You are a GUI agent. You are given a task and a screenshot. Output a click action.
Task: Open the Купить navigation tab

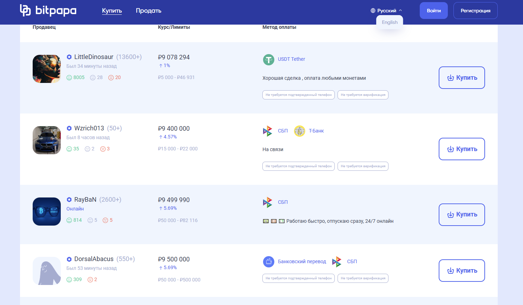(112, 11)
